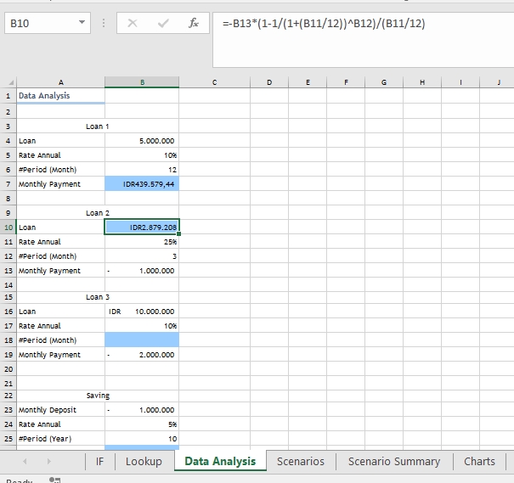The height and width of the screenshot is (483, 514).
Task: Switch to the Lookup sheet tab
Action: 144,462
